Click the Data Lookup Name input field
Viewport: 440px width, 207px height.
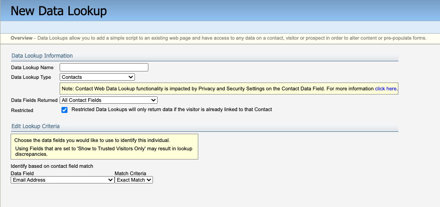(104, 67)
